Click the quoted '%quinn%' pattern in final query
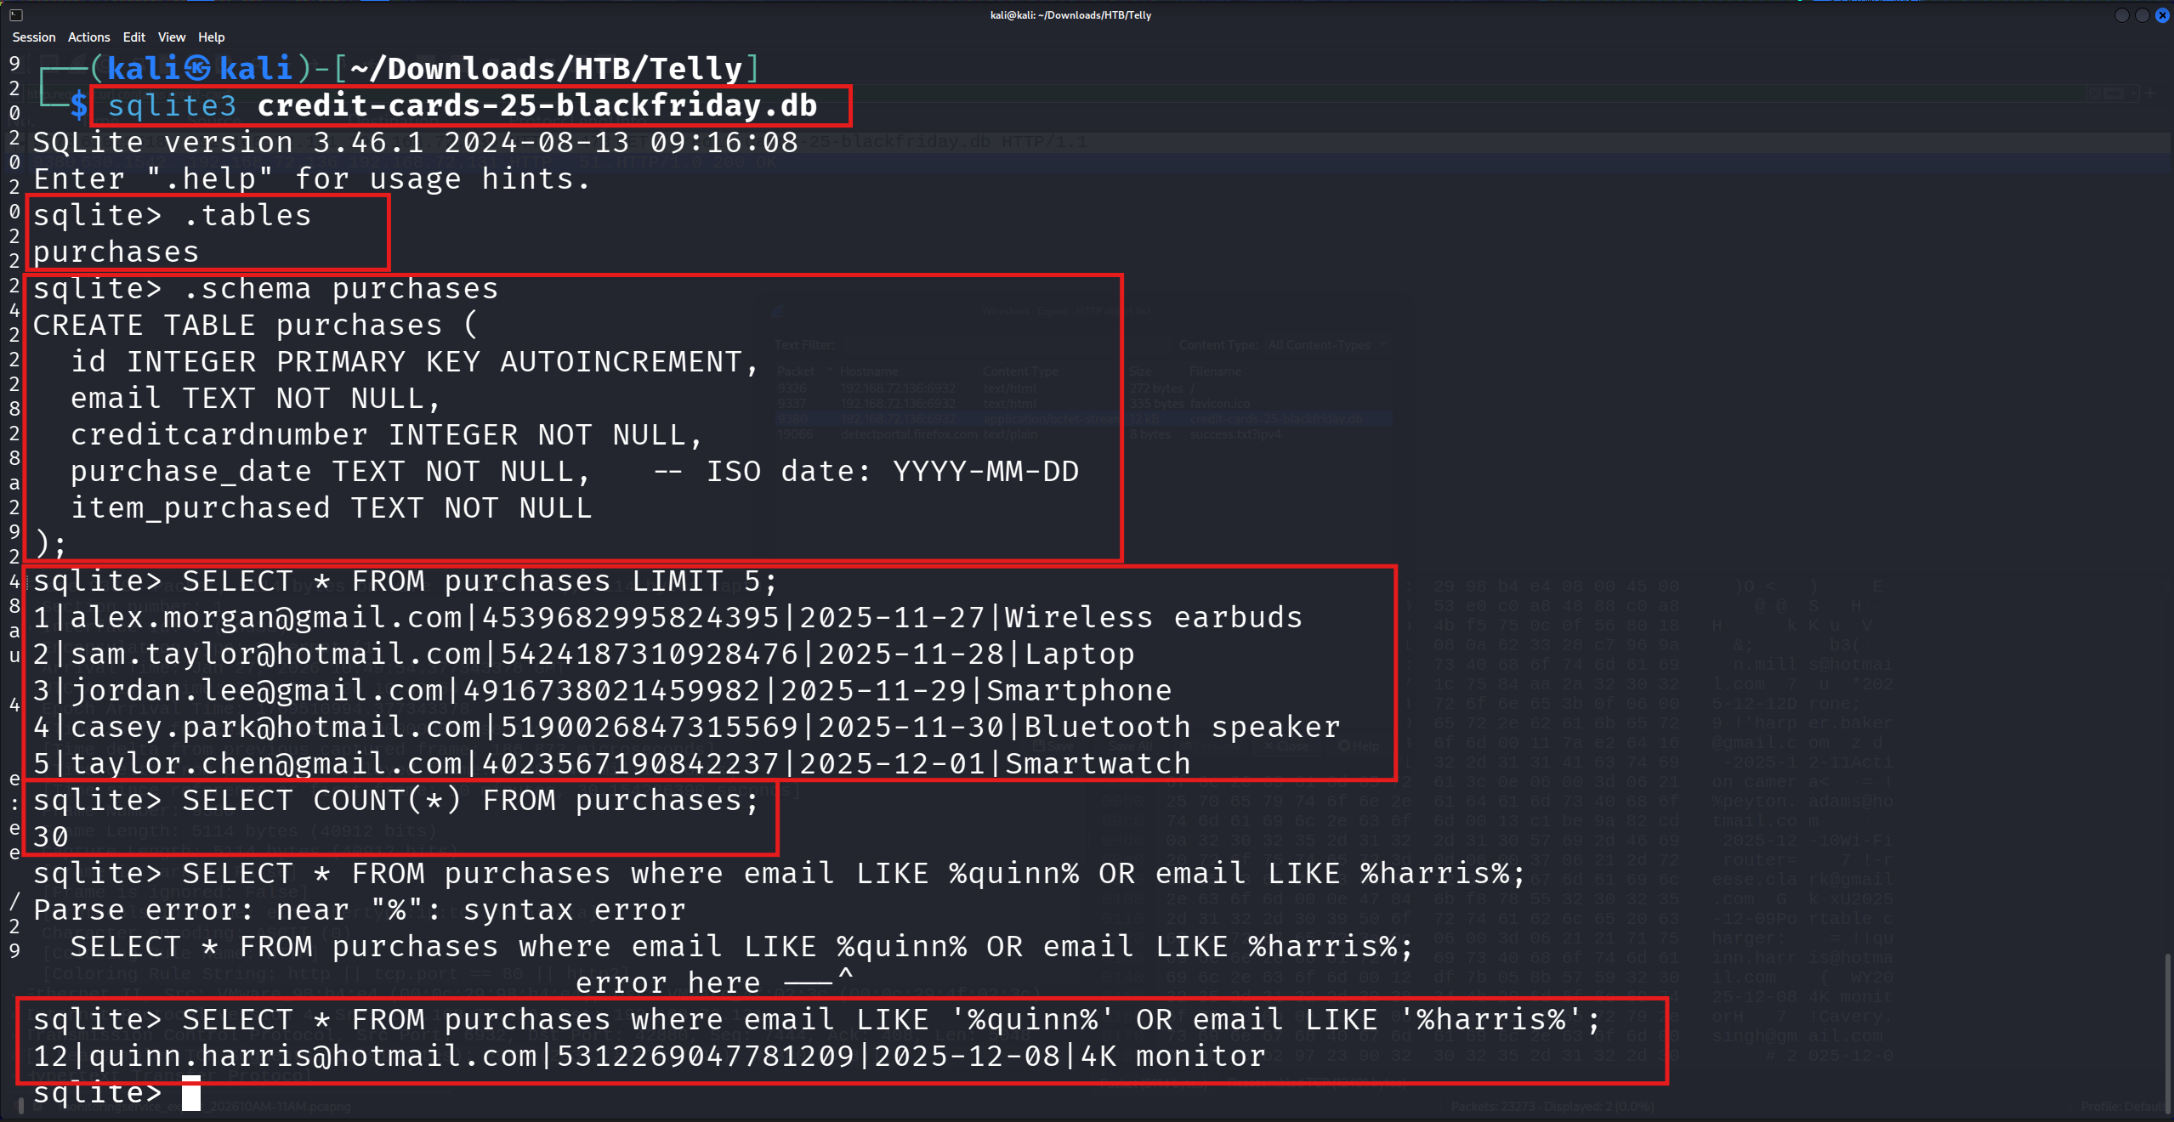The image size is (2174, 1122). 1033,1020
